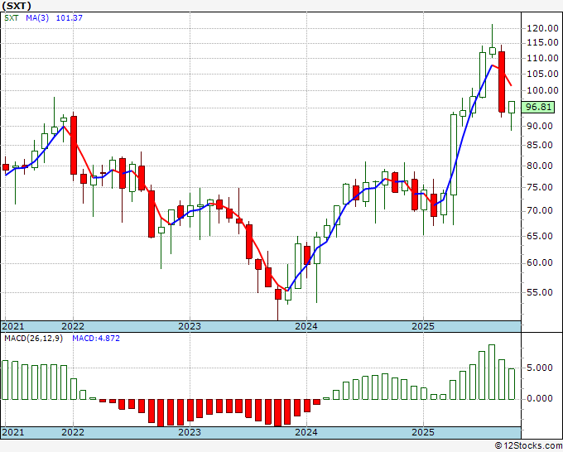Click the 55.00 price axis label

coord(539,292)
